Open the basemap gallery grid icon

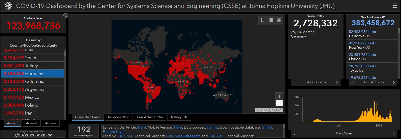[279, 20]
